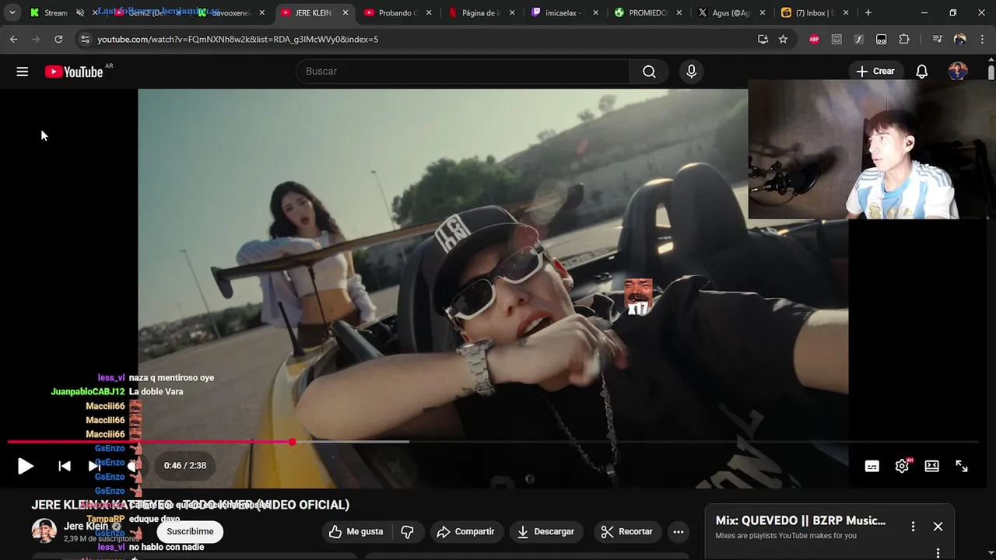Open the Mix QUEVEDO BZRP Music title

click(x=800, y=520)
